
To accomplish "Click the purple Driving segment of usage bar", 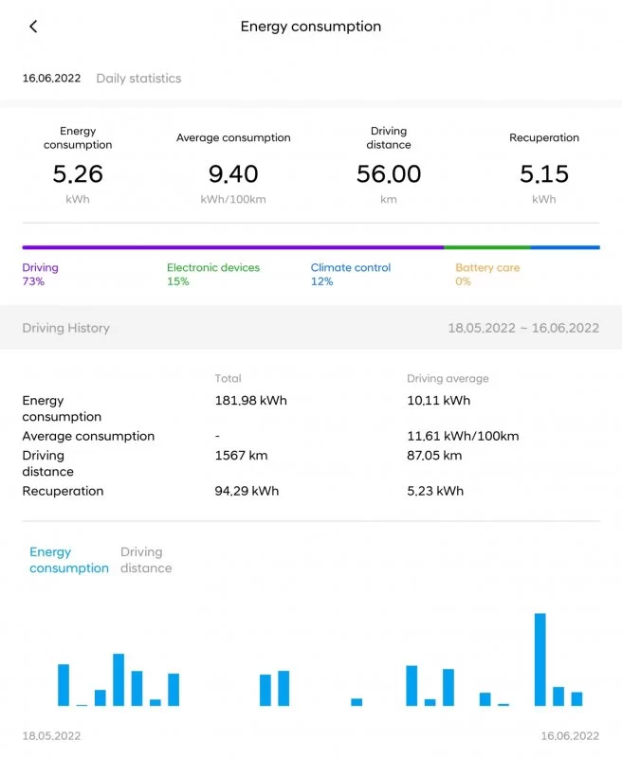I will 232,247.
